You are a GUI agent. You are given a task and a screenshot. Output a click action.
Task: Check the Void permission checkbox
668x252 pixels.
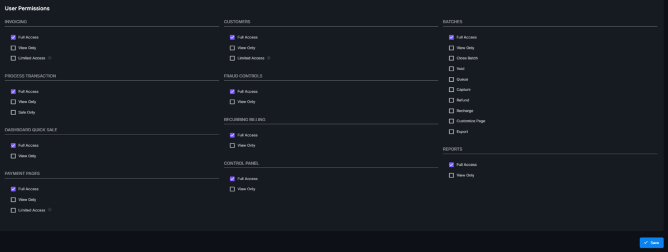451,69
